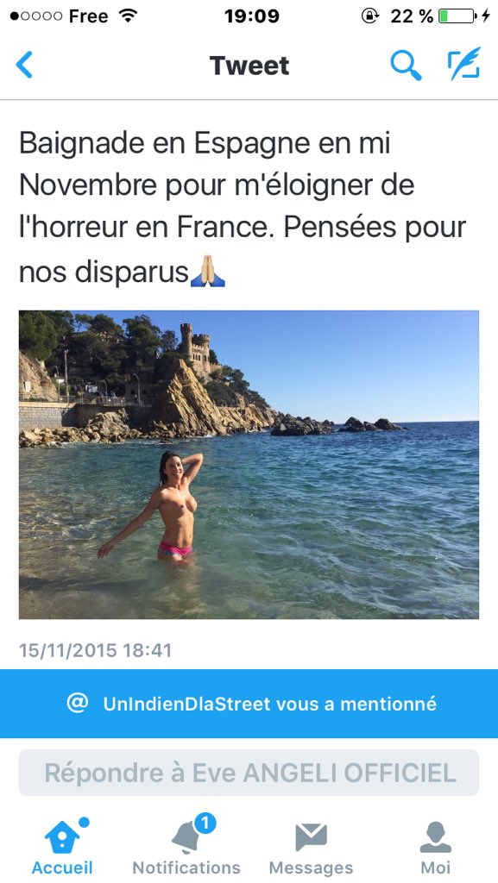
Task: Open the Moi profile silhouette icon
Action: coord(436,836)
